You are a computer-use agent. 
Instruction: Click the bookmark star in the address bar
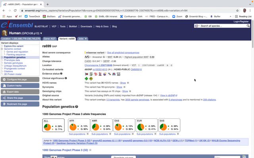(x=237, y=11)
